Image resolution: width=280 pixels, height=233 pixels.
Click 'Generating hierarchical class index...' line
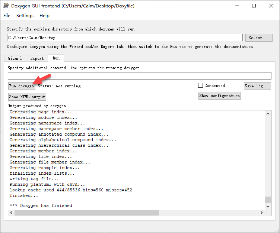pos(59,145)
